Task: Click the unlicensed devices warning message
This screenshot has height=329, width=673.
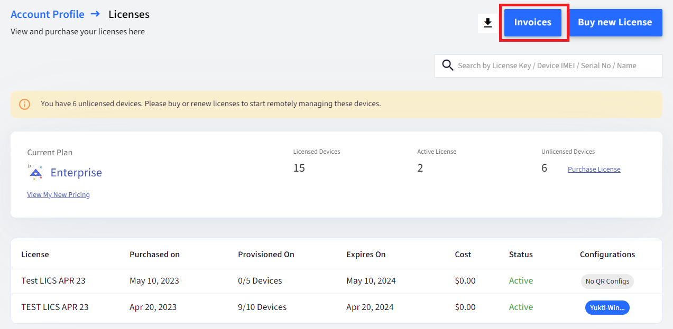Action: click(x=211, y=104)
